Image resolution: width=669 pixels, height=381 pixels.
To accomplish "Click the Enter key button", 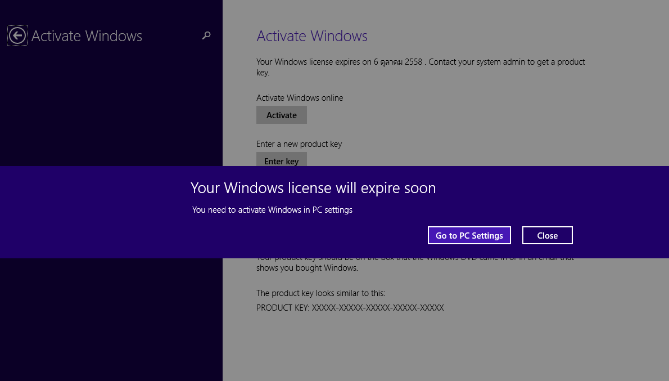I will coord(282,160).
